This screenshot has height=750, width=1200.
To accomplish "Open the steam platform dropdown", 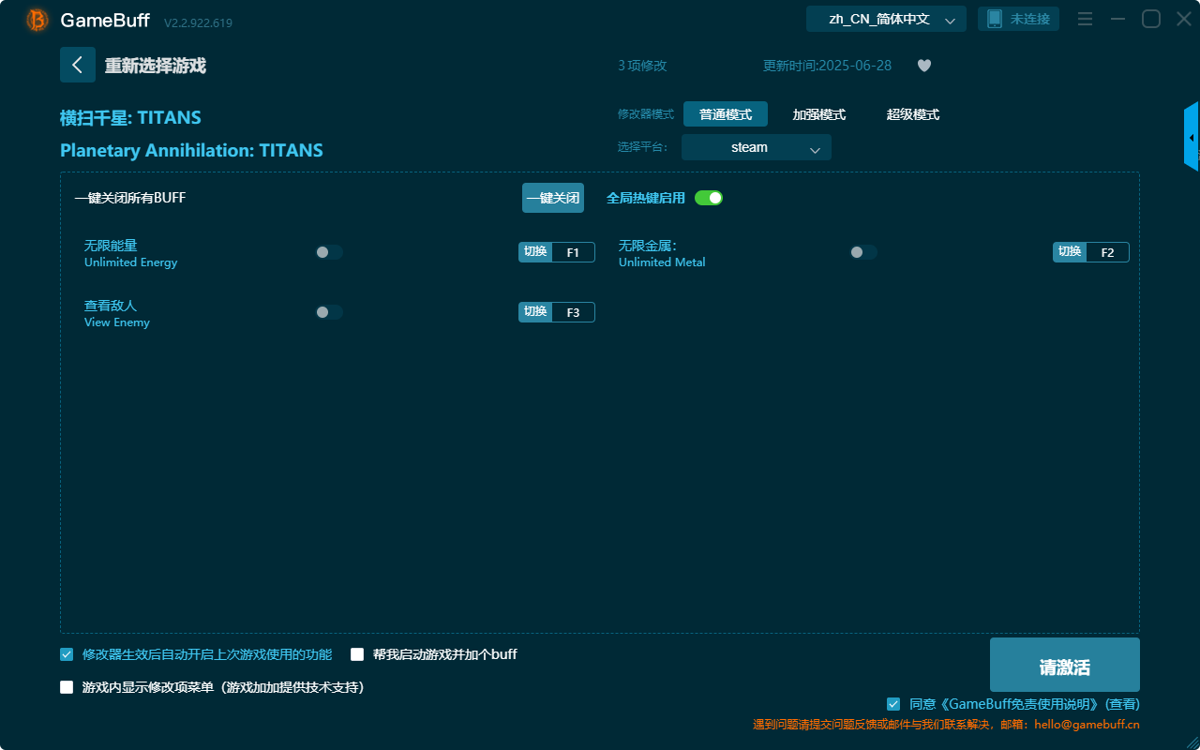I will coord(757,147).
